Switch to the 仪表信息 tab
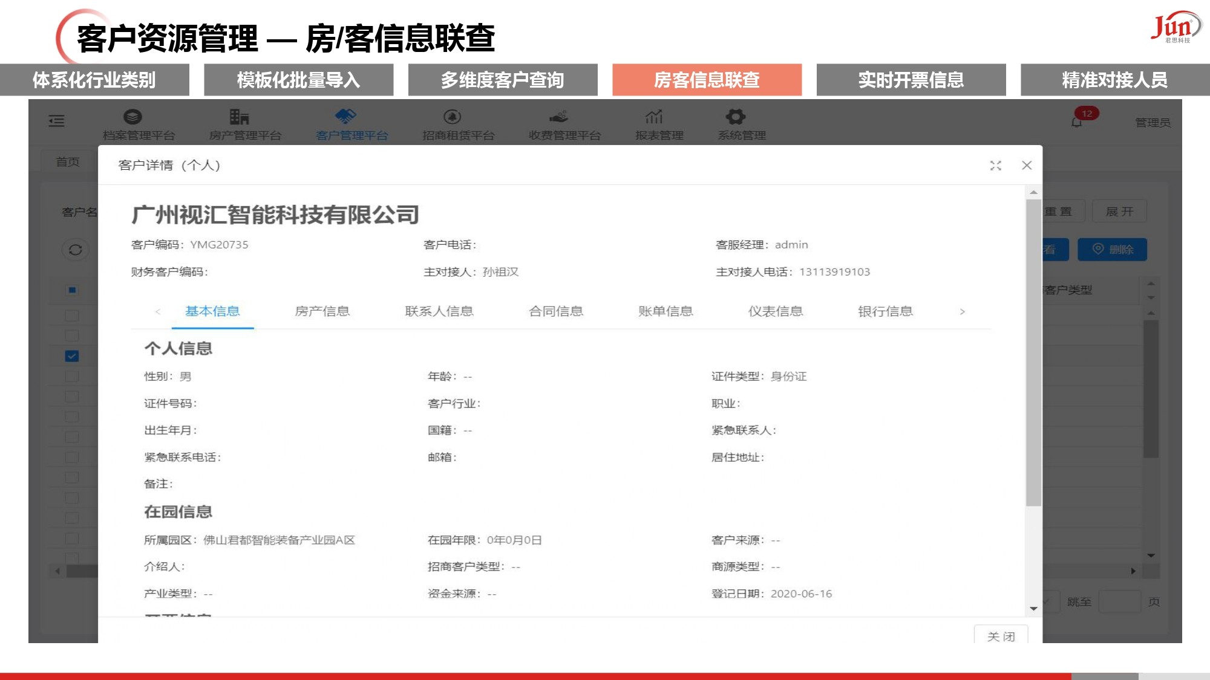The image size is (1210, 680). click(776, 311)
